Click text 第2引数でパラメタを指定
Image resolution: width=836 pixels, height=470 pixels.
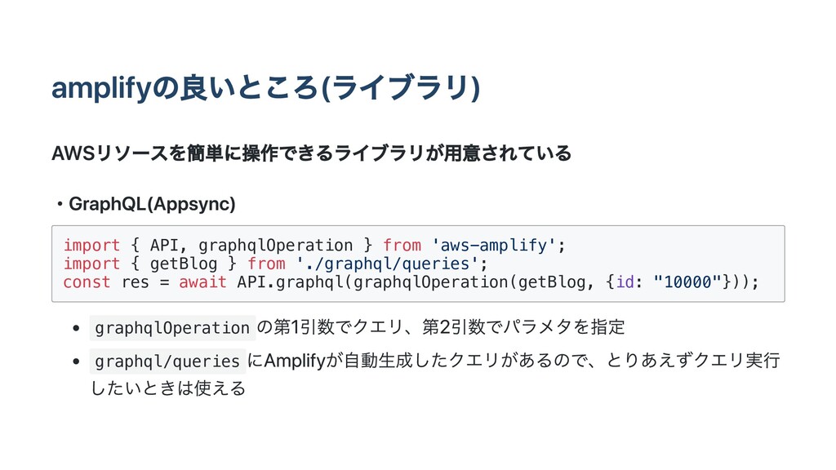pos(523,327)
